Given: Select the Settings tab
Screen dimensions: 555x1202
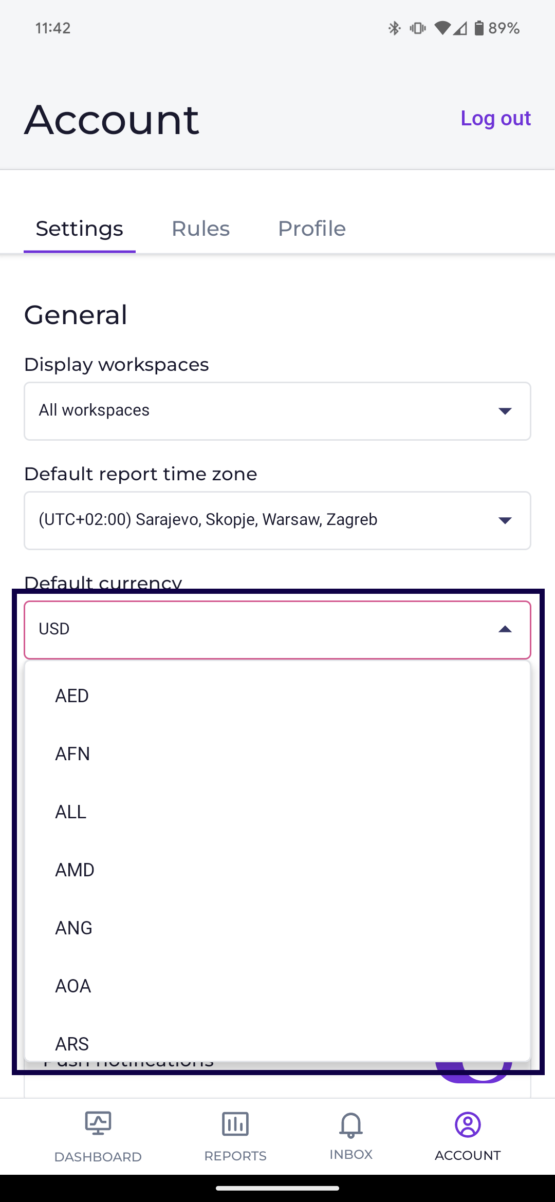Looking at the screenshot, I should (80, 229).
